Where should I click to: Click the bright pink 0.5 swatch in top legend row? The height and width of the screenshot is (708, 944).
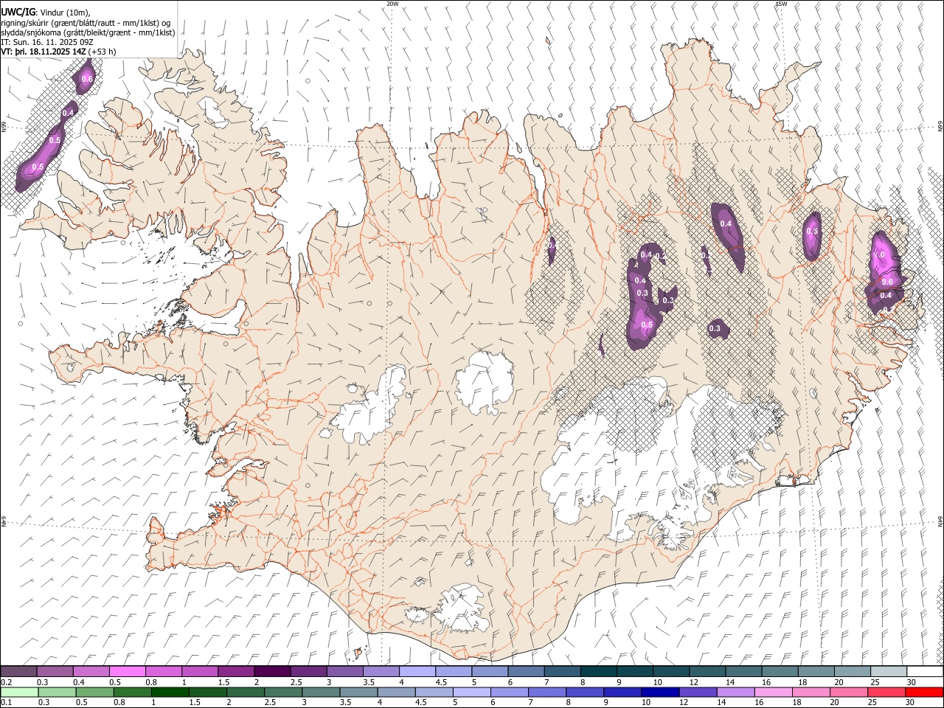pos(128,672)
